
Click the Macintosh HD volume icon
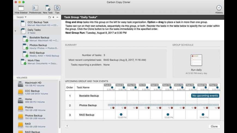20,84
